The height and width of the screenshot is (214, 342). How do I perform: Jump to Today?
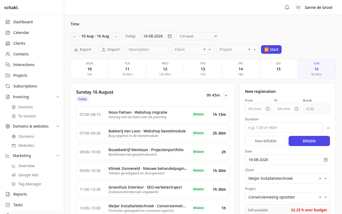tap(130, 36)
